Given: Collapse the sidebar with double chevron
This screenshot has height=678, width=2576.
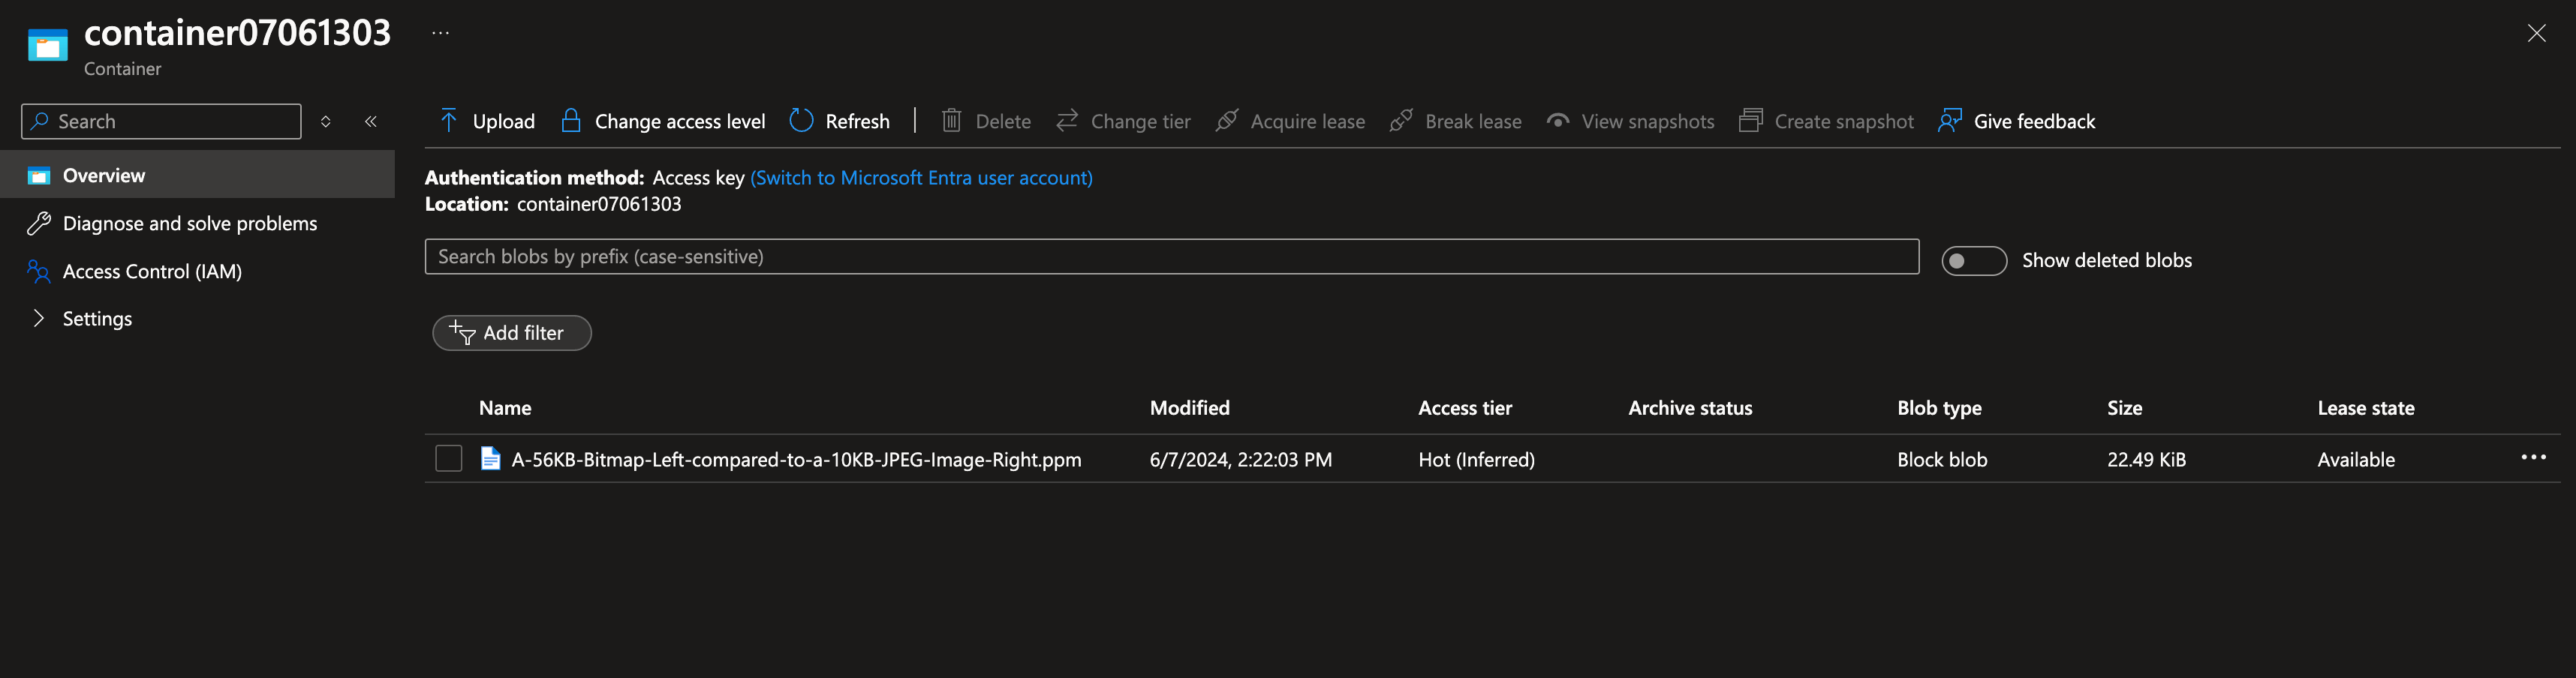Looking at the screenshot, I should (x=371, y=121).
